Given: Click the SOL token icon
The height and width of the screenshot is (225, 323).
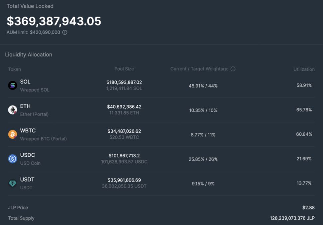Looking at the screenshot, I should coord(13,85).
